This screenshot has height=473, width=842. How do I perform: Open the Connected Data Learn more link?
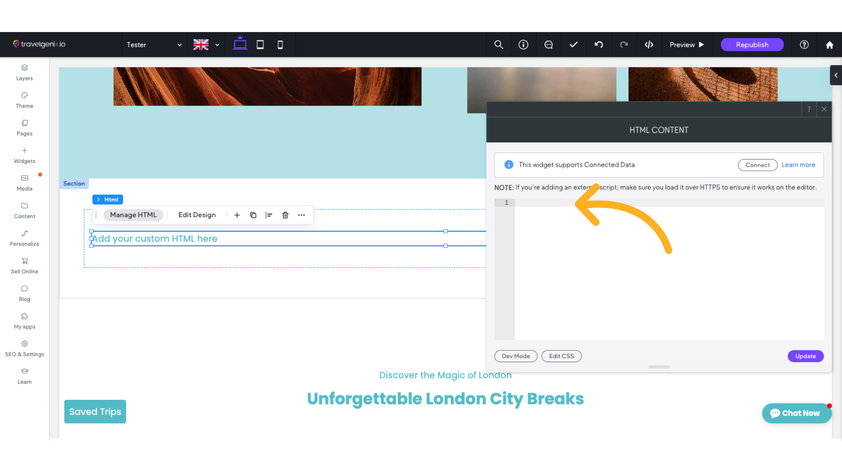tap(798, 165)
